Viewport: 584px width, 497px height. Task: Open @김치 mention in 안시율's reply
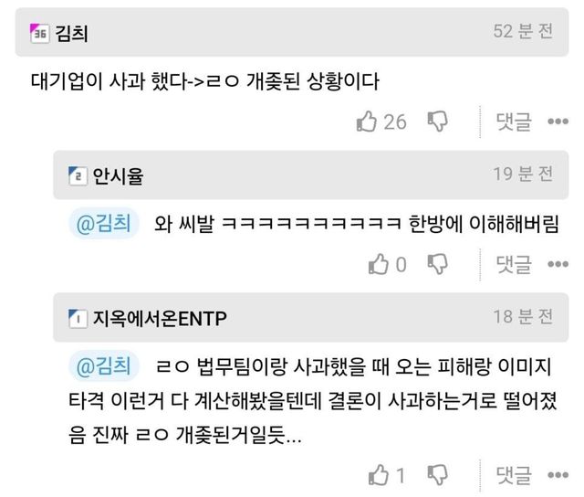point(104,223)
